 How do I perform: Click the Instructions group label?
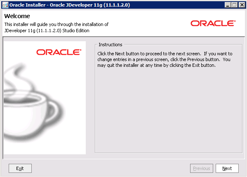click(x=110, y=45)
